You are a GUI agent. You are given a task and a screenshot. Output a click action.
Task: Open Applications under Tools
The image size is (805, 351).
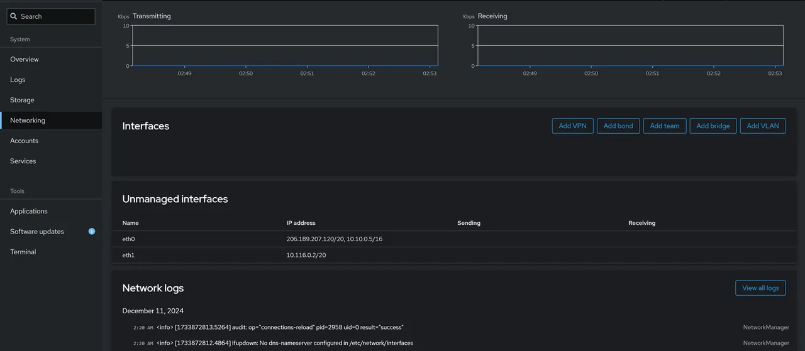pos(51,211)
